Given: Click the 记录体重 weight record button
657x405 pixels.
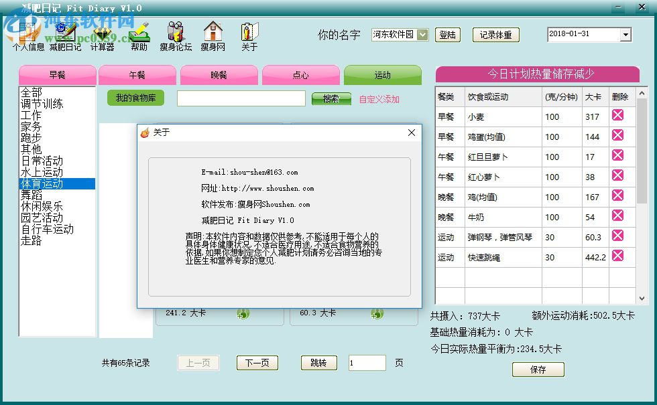Looking at the screenshot, I should pyautogui.click(x=495, y=35).
